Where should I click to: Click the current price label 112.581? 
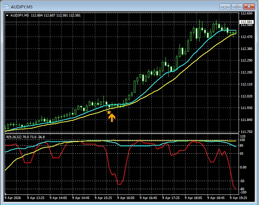(246, 22)
